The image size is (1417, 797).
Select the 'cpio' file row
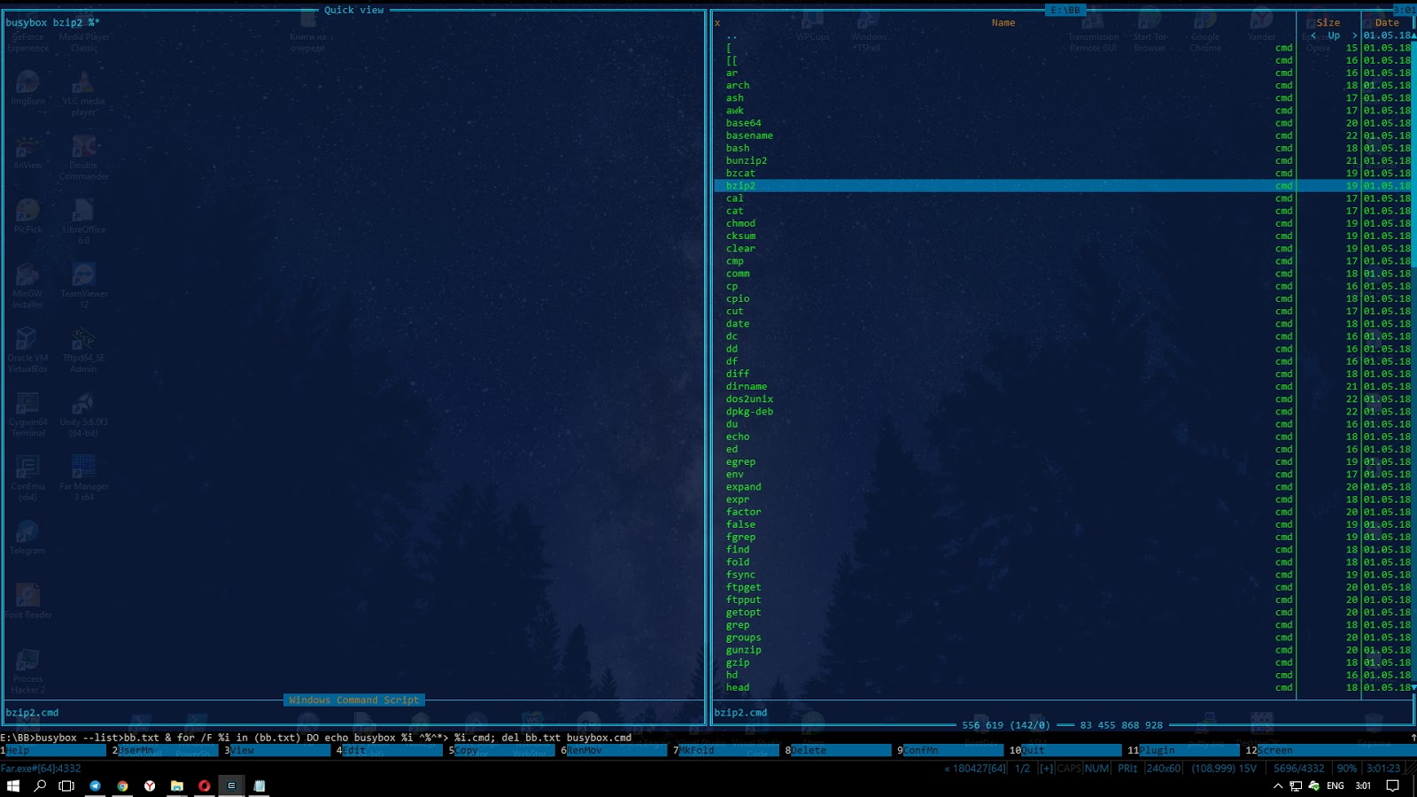(x=1062, y=298)
